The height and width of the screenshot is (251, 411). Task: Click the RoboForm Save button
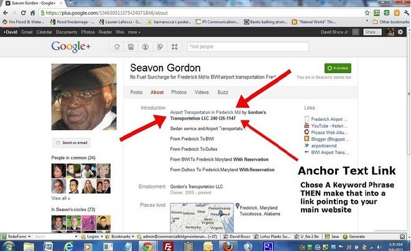pos(331,237)
